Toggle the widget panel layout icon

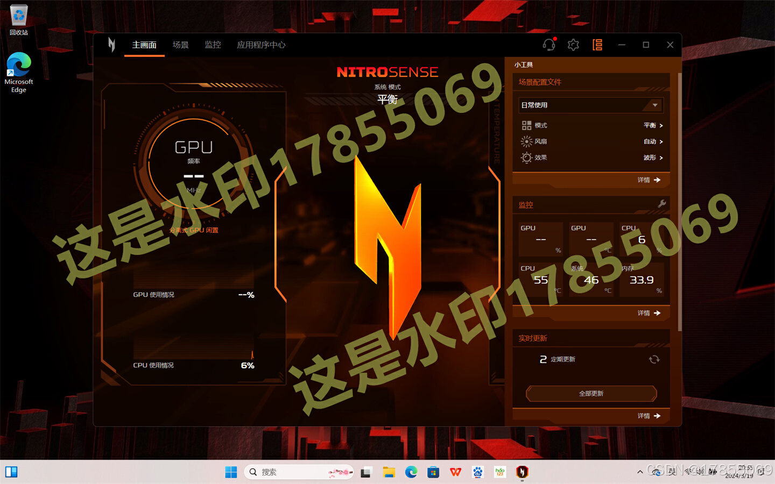point(597,45)
